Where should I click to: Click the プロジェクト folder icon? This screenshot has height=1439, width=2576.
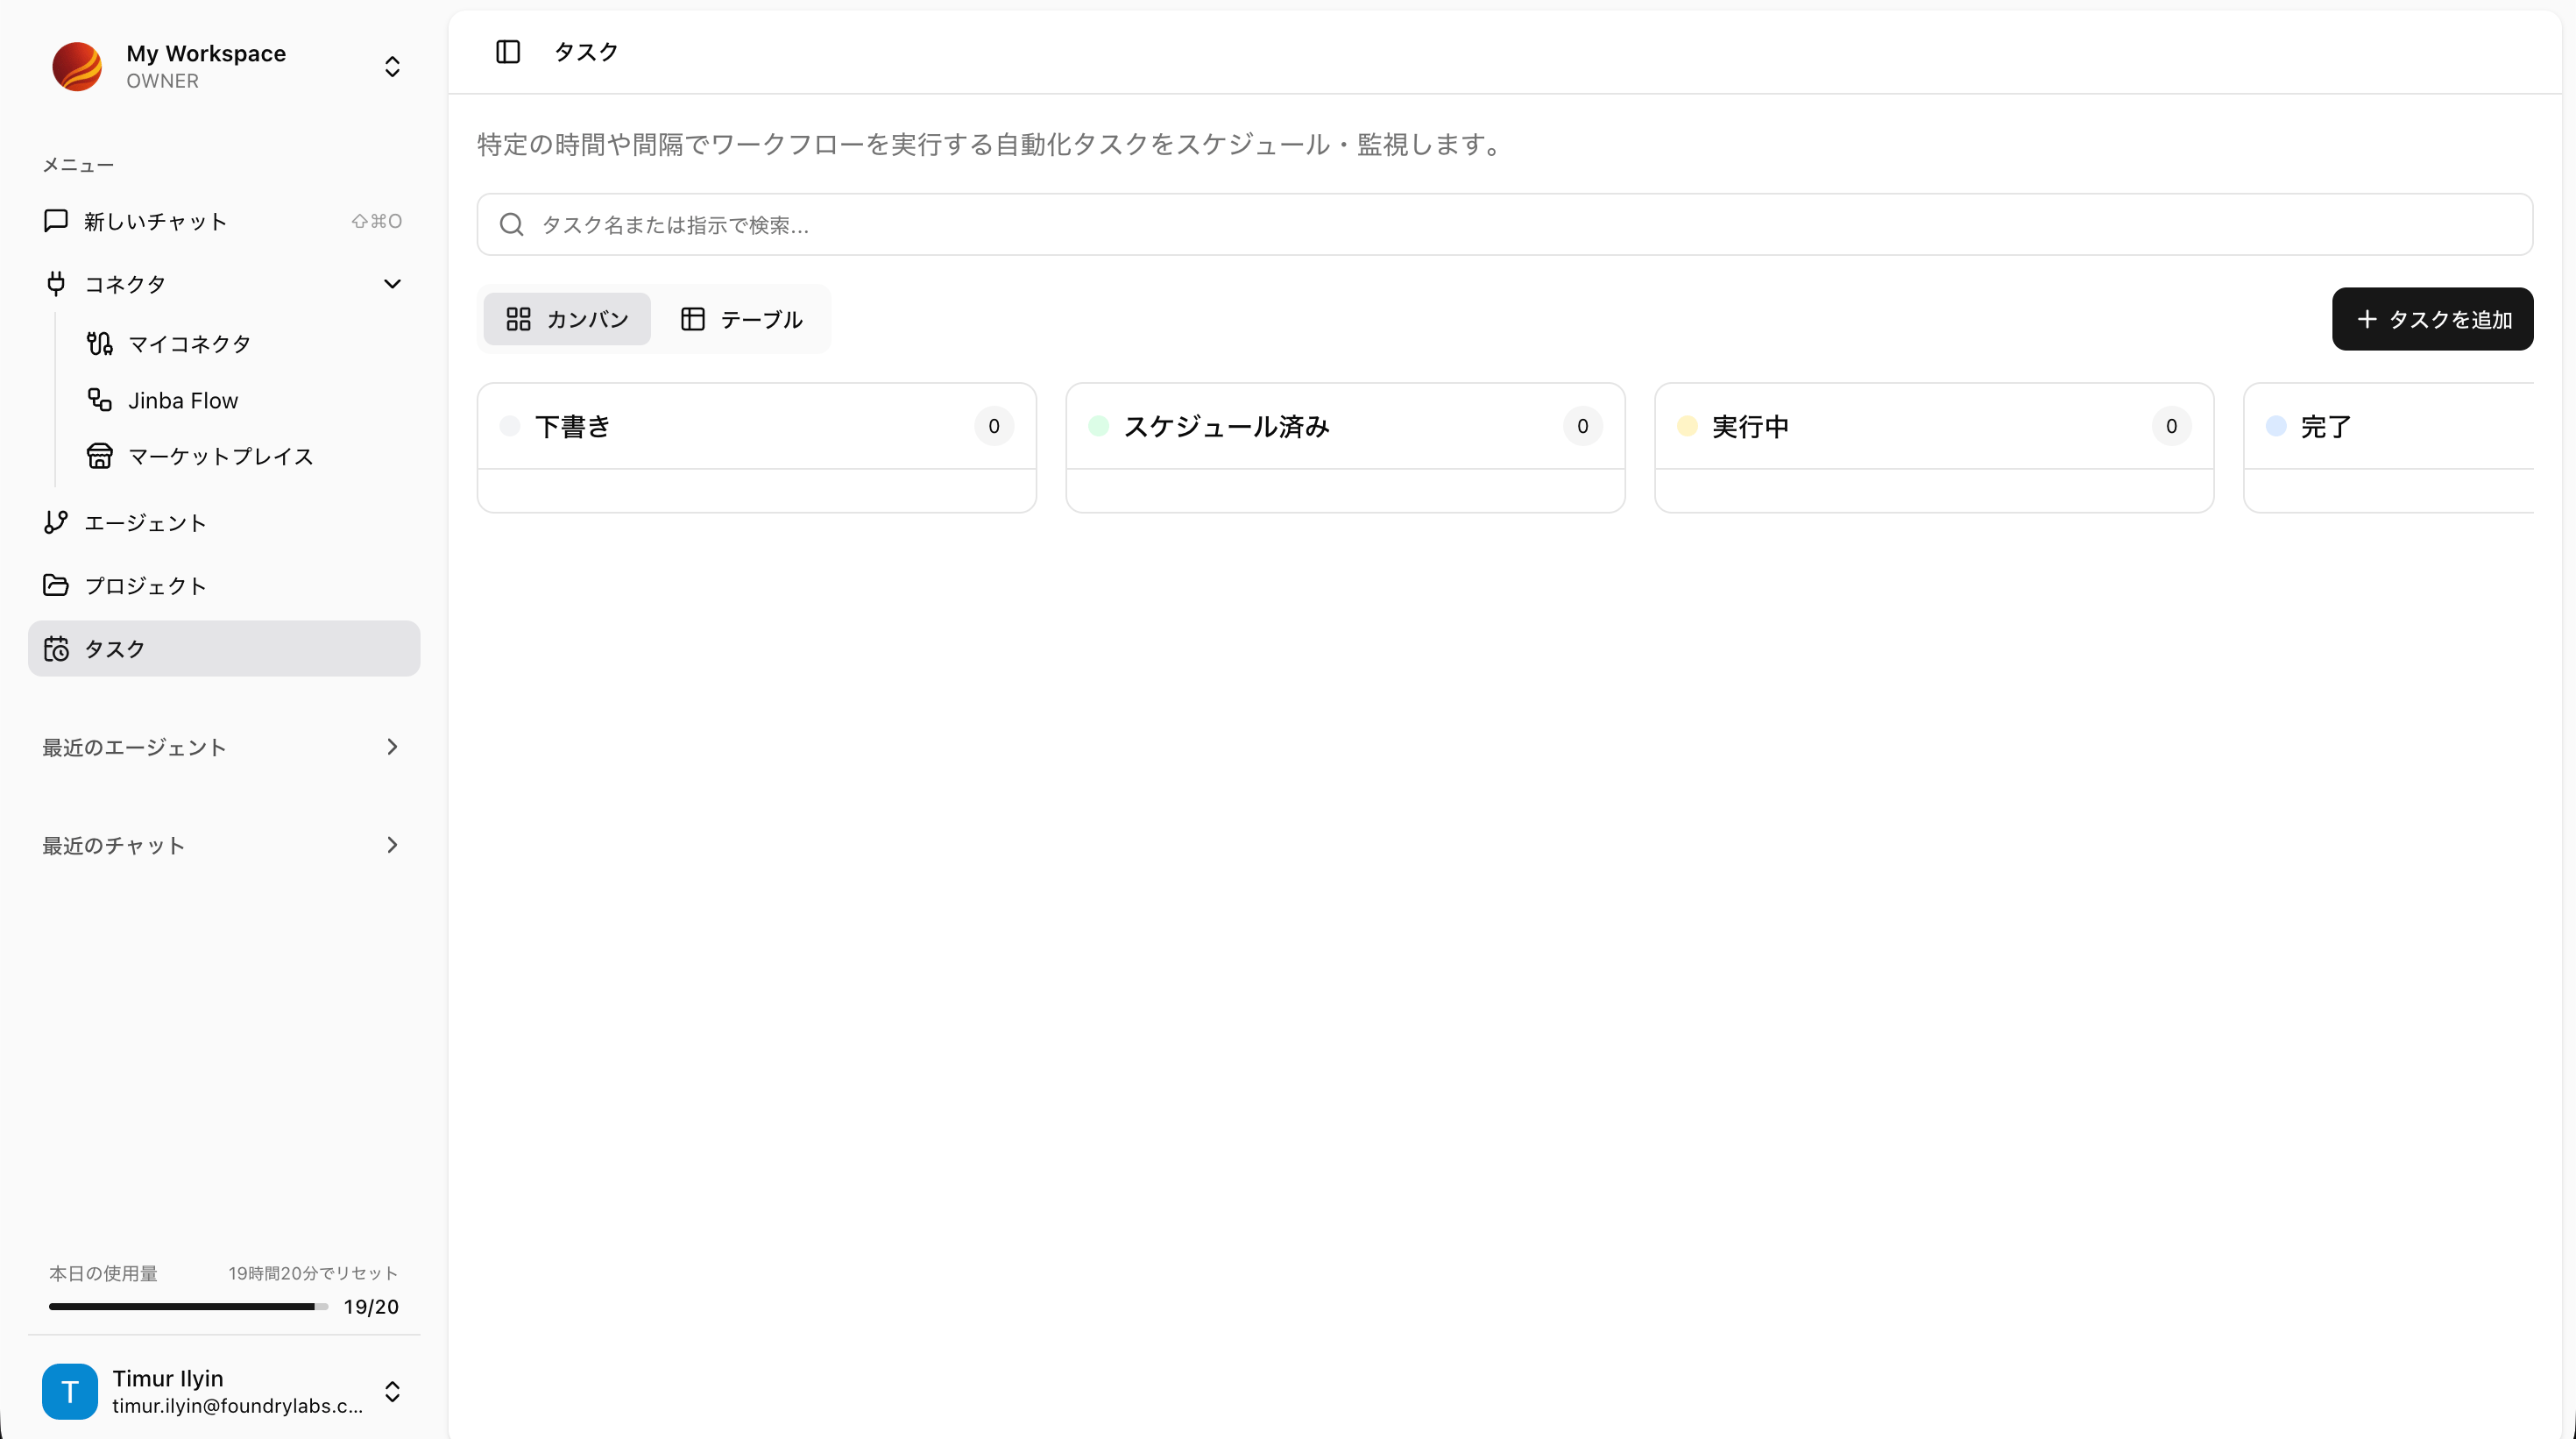(56, 585)
